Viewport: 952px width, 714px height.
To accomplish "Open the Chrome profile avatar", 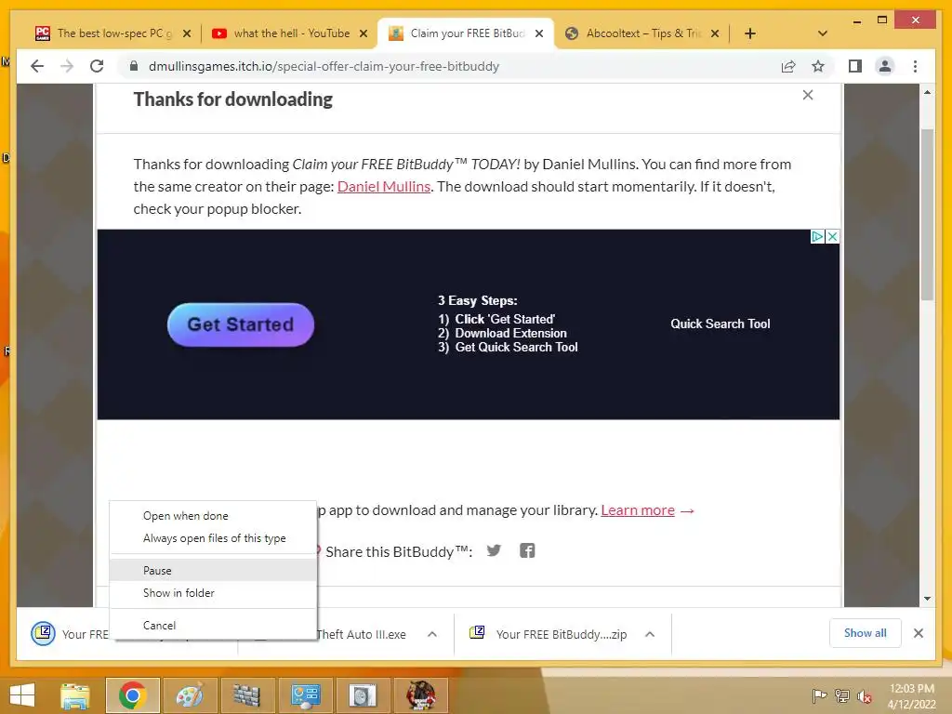I will pyautogui.click(x=885, y=66).
